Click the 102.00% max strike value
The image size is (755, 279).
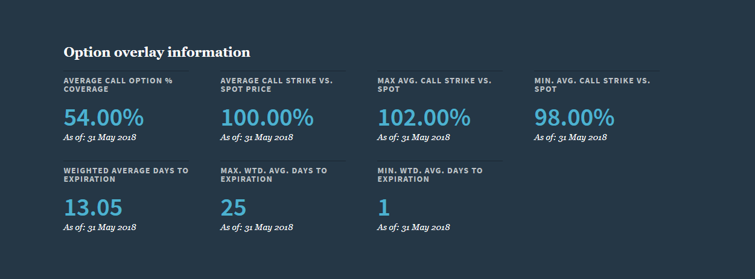pyautogui.click(x=424, y=117)
